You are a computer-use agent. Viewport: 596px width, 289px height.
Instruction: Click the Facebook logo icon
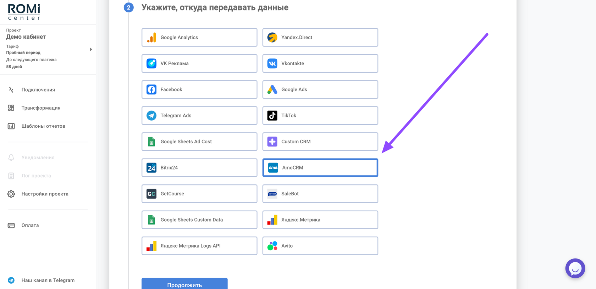(151, 89)
